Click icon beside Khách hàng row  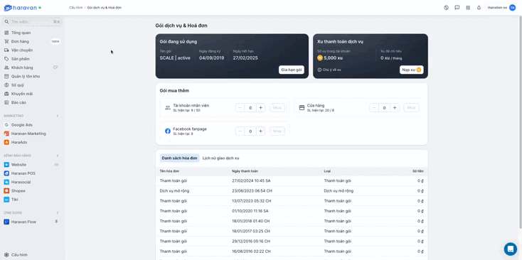point(55,67)
